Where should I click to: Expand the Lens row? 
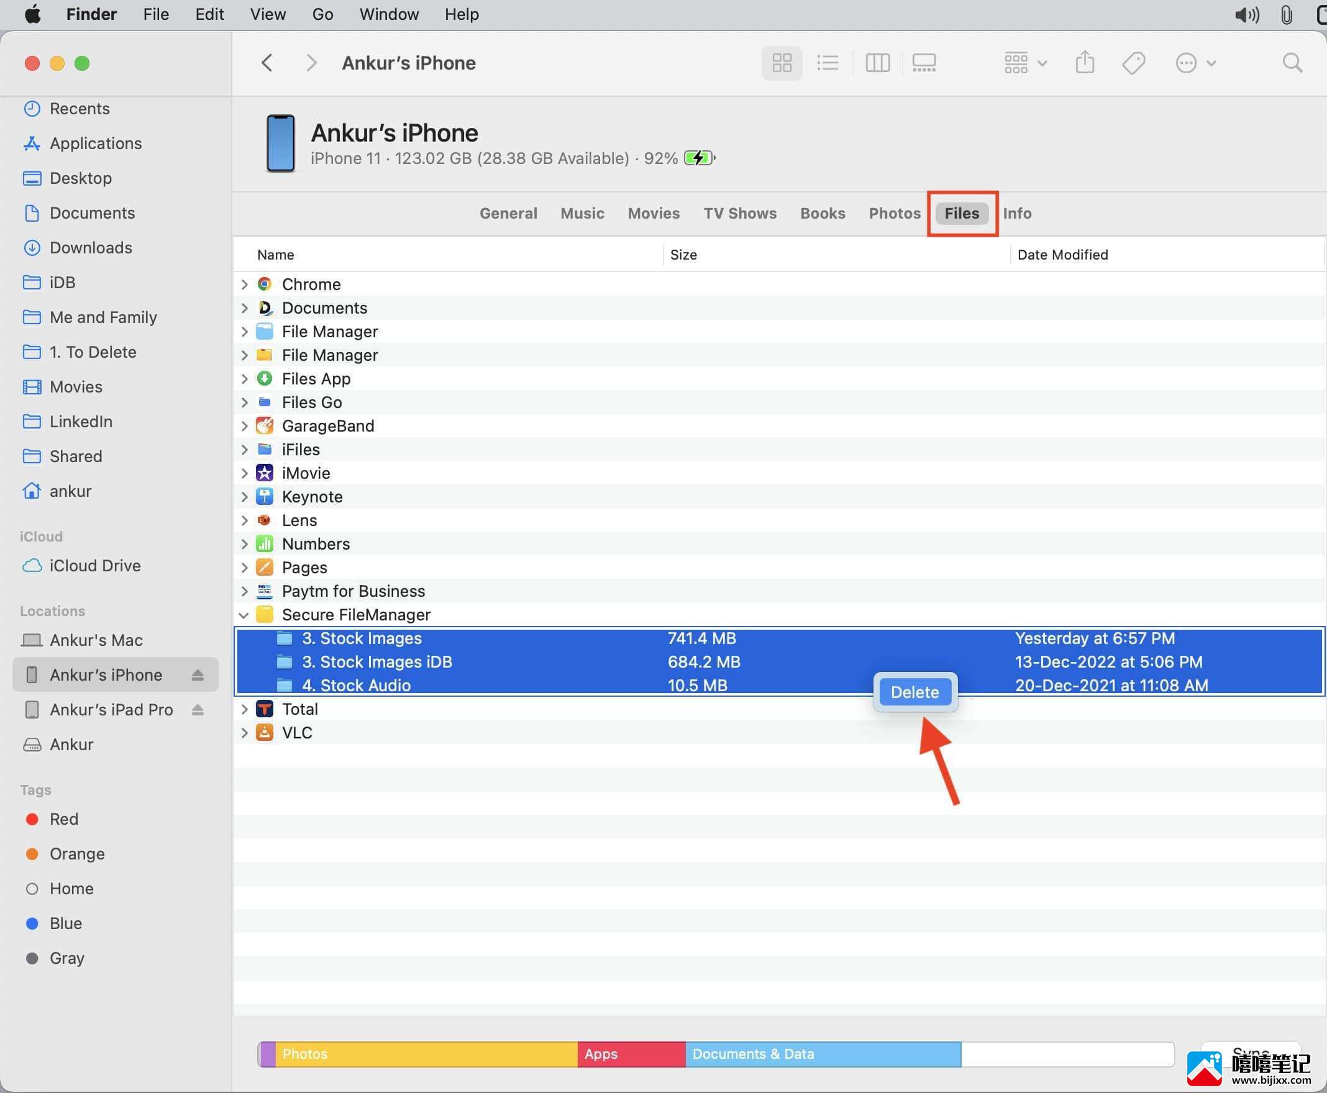(x=244, y=520)
